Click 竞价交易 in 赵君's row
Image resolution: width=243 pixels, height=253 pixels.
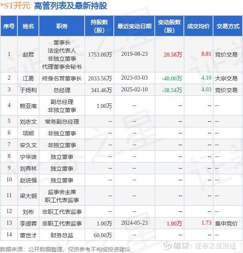click(x=226, y=55)
